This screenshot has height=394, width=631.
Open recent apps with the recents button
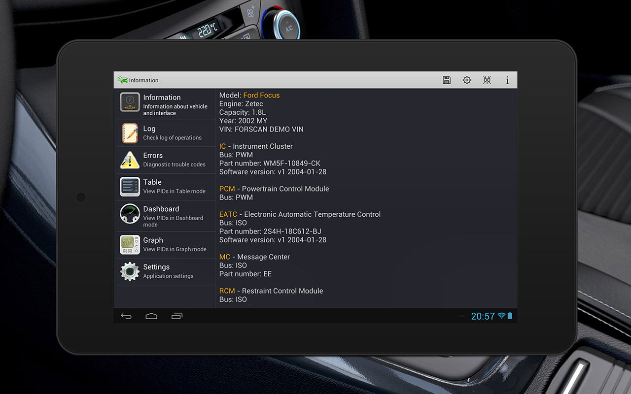point(176,316)
